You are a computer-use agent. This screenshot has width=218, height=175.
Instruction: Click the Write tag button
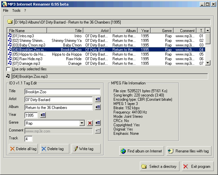86,149
